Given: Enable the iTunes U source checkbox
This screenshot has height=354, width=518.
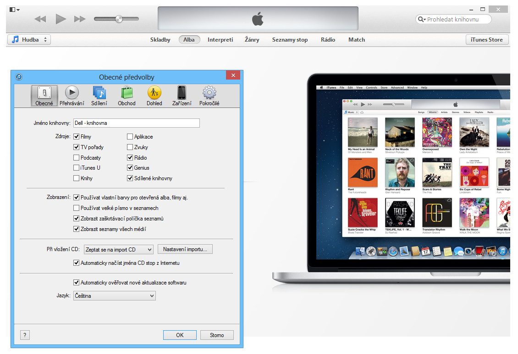Looking at the screenshot, I should tap(76, 168).
